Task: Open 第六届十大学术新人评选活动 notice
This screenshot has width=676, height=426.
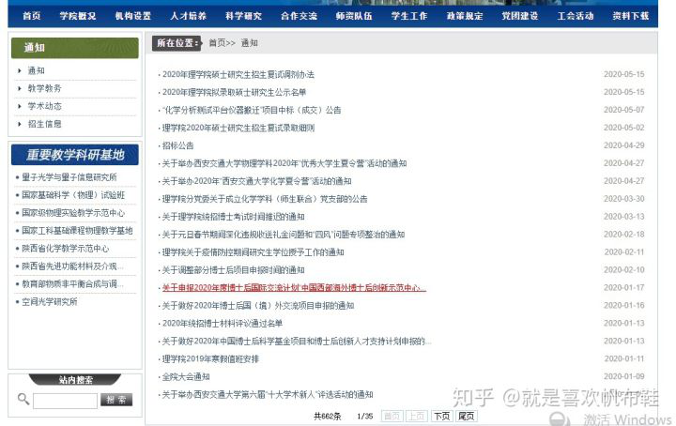Action: (268, 394)
